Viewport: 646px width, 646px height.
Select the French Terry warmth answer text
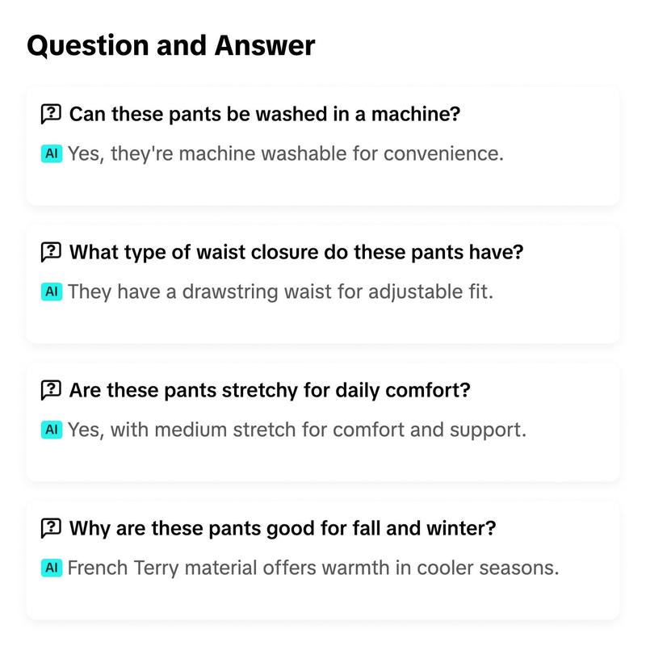313,568
